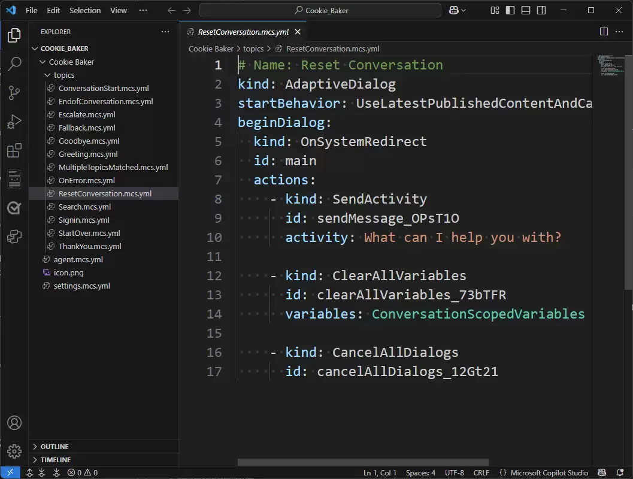Click the remote connection indicator in the status bar
The width and height of the screenshot is (633, 479).
pos(9,472)
